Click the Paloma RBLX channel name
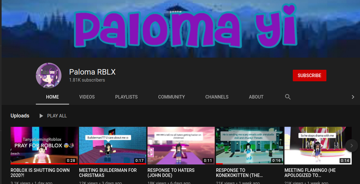 pos(92,72)
